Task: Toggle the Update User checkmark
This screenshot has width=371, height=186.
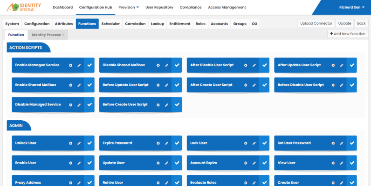Action: click(177, 163)
